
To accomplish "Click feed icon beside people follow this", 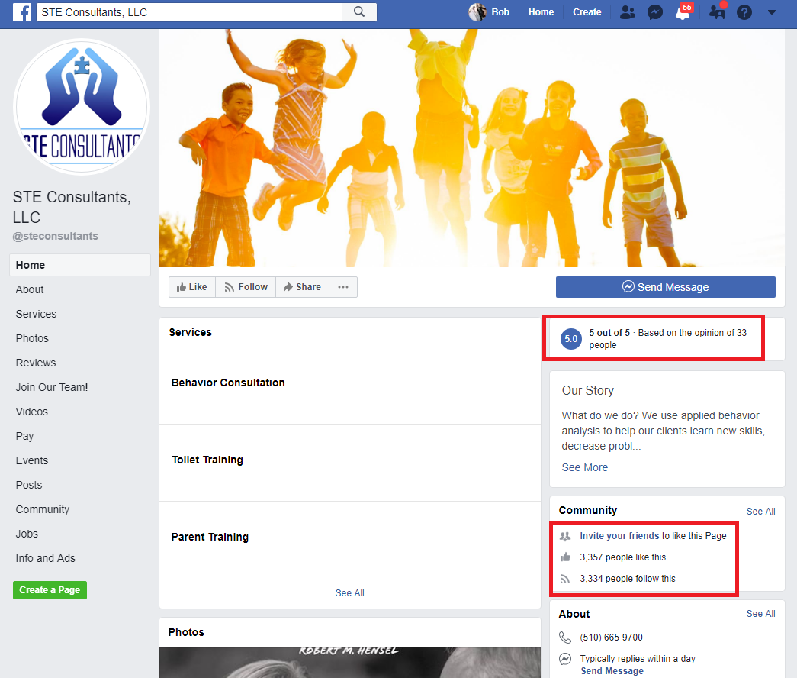I will (564, 579).
